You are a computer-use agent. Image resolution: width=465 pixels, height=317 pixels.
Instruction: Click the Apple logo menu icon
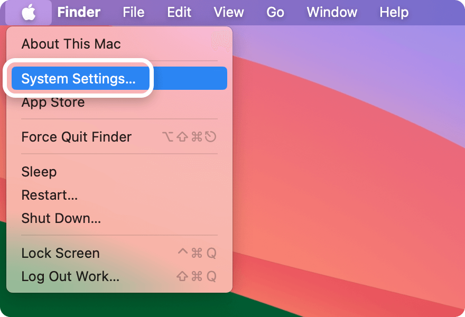29,13
